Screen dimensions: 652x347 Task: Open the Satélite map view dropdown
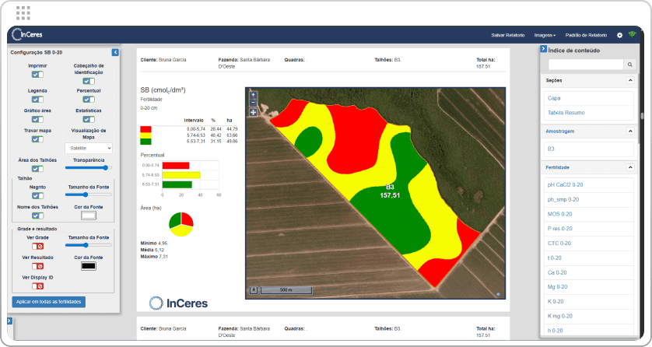pyautogui.click(x=89, y=147)
